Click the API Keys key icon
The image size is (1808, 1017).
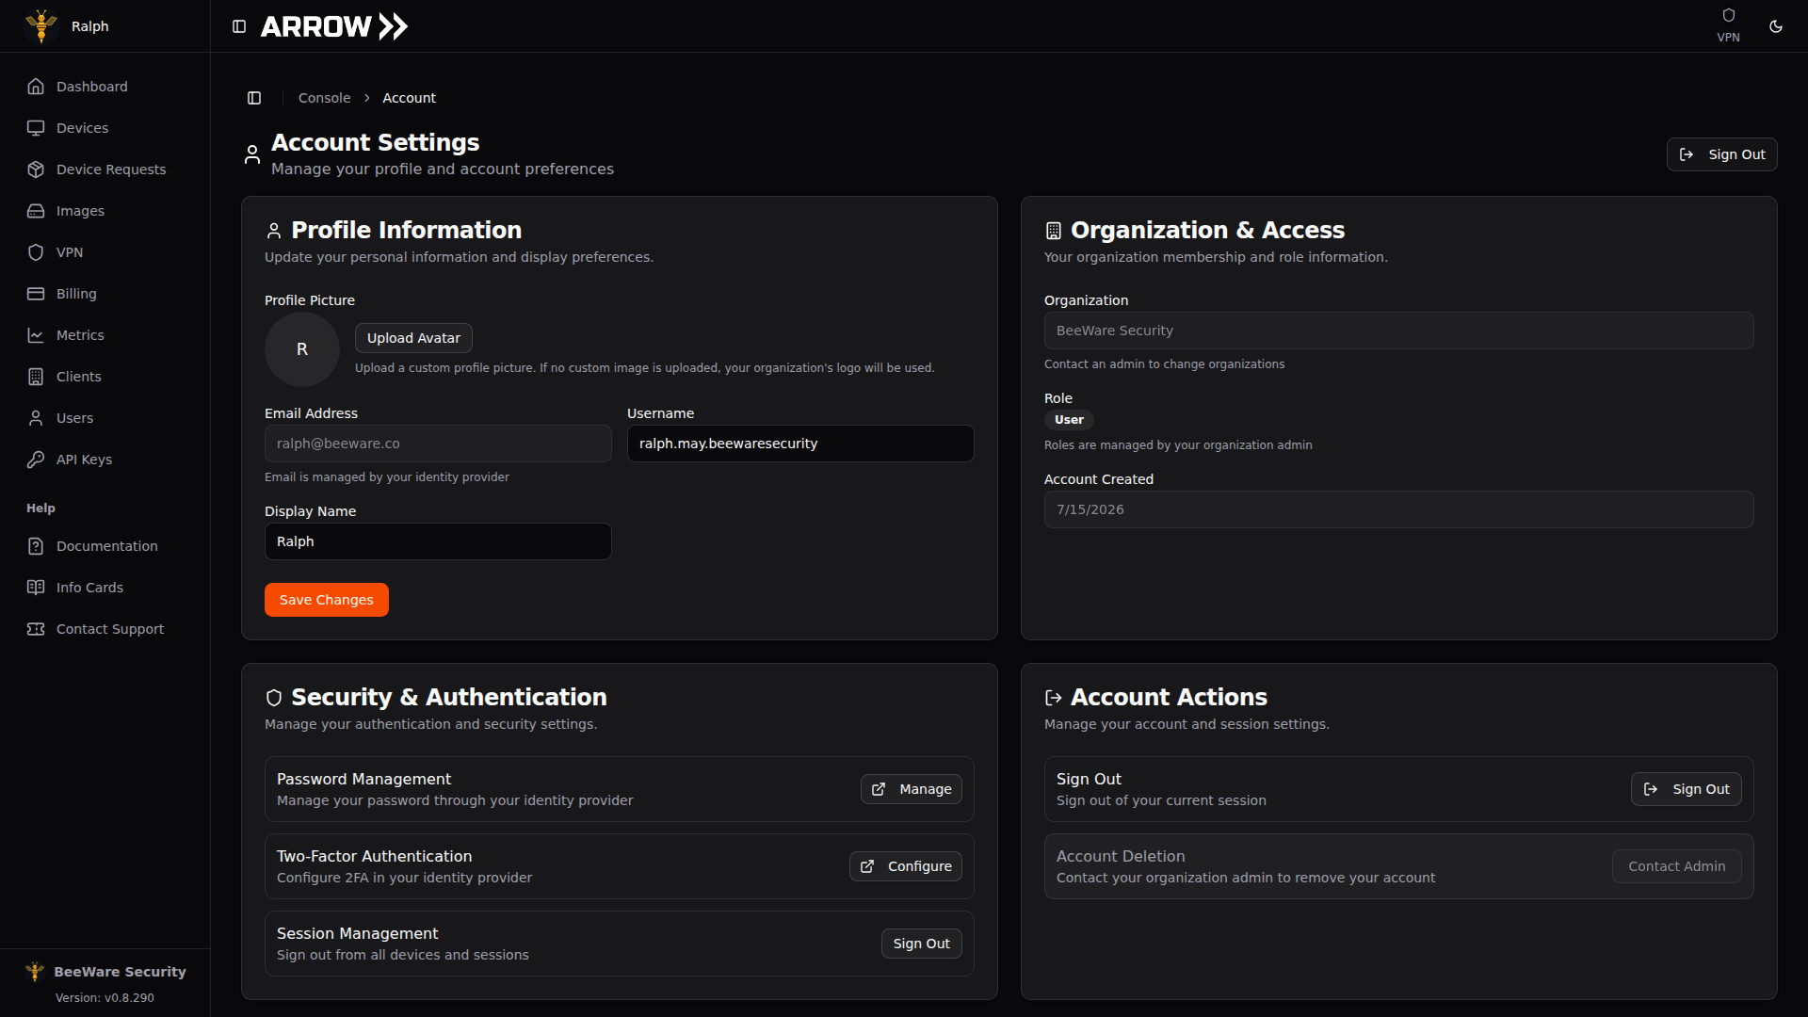point(36,460)
